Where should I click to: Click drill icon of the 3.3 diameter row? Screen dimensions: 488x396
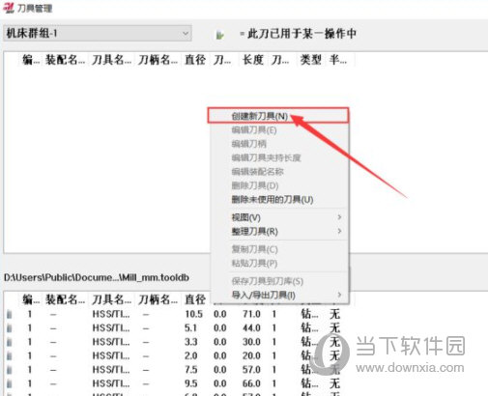point(10,342)
